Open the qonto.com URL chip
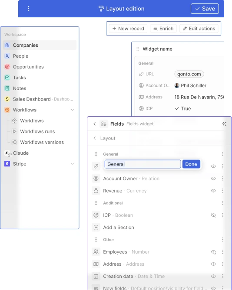 (189, 74)
